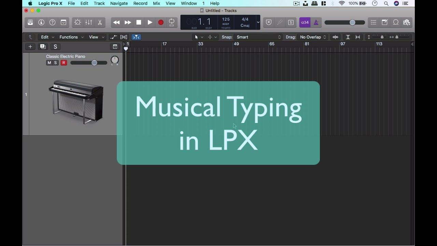
Task: Toggle the Catch playhead button
Action: 136,37
